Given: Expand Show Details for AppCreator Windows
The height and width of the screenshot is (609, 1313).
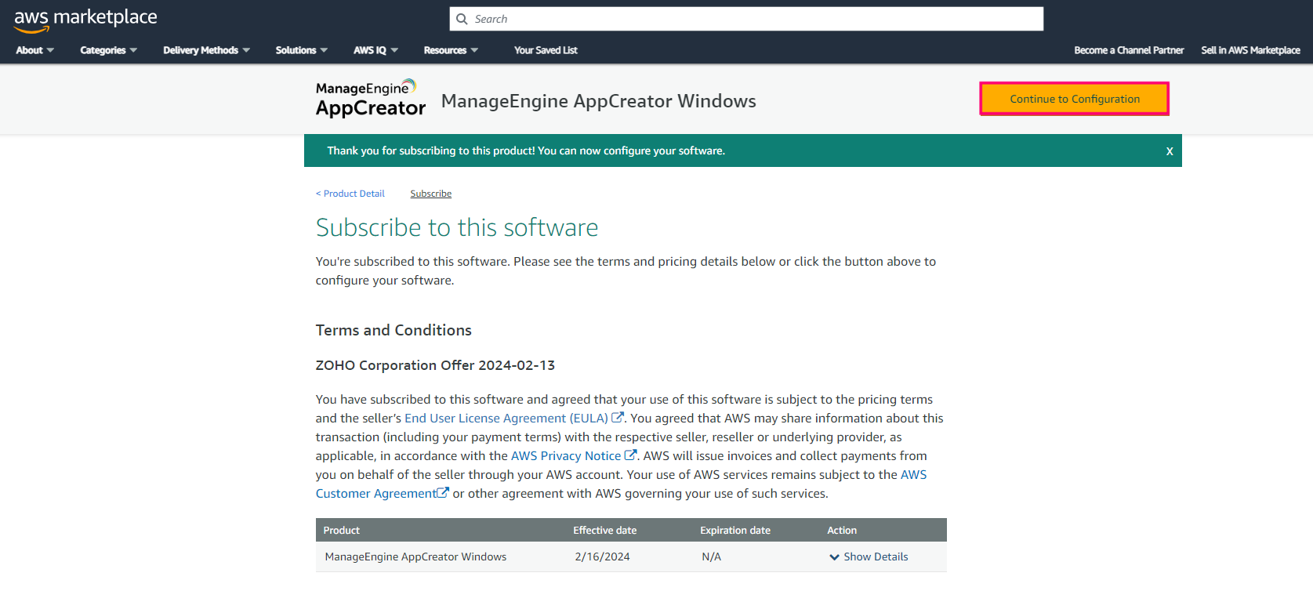Looking at the screenshot, I should click(869, 556).
